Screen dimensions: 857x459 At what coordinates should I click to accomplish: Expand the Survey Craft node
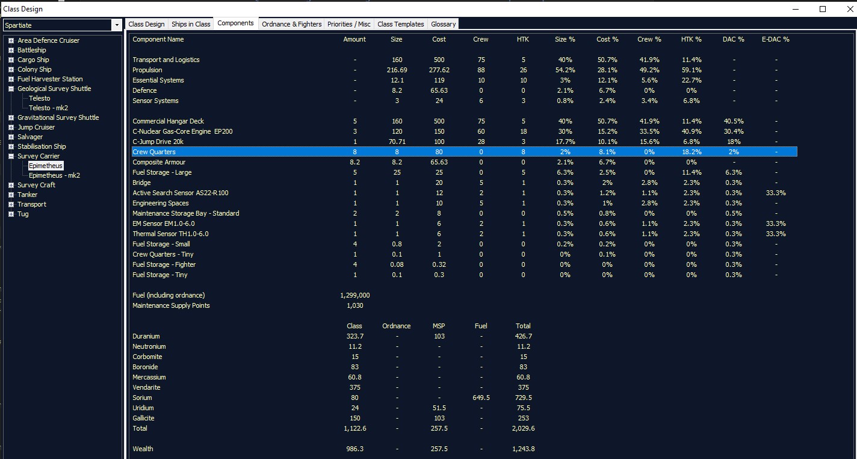11,185
